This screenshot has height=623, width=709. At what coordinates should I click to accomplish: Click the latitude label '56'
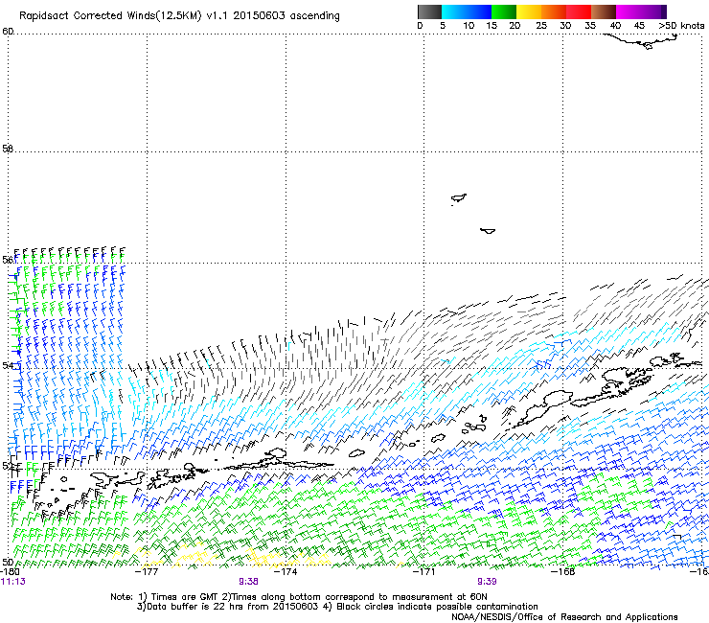pyautogui.click(x=8, y=260)
